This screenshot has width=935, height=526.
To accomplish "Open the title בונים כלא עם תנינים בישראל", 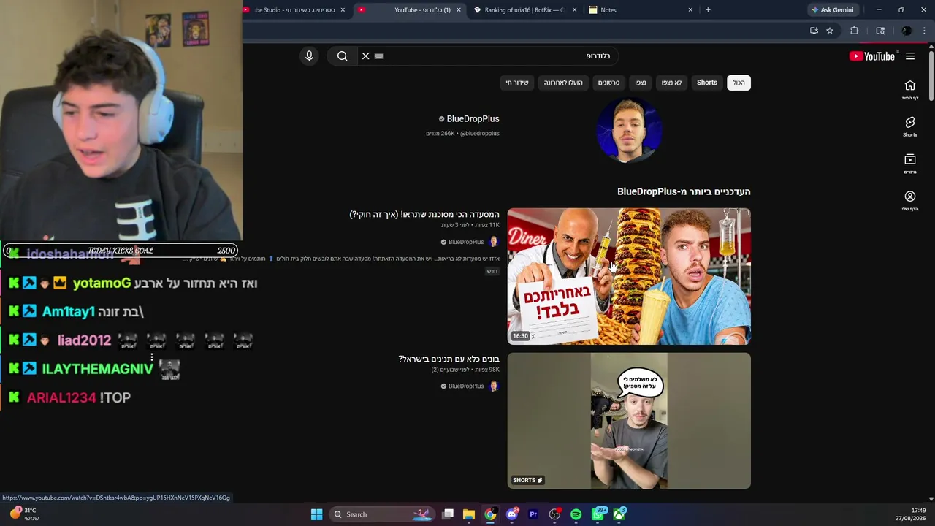I will click(x=449, y=359).
